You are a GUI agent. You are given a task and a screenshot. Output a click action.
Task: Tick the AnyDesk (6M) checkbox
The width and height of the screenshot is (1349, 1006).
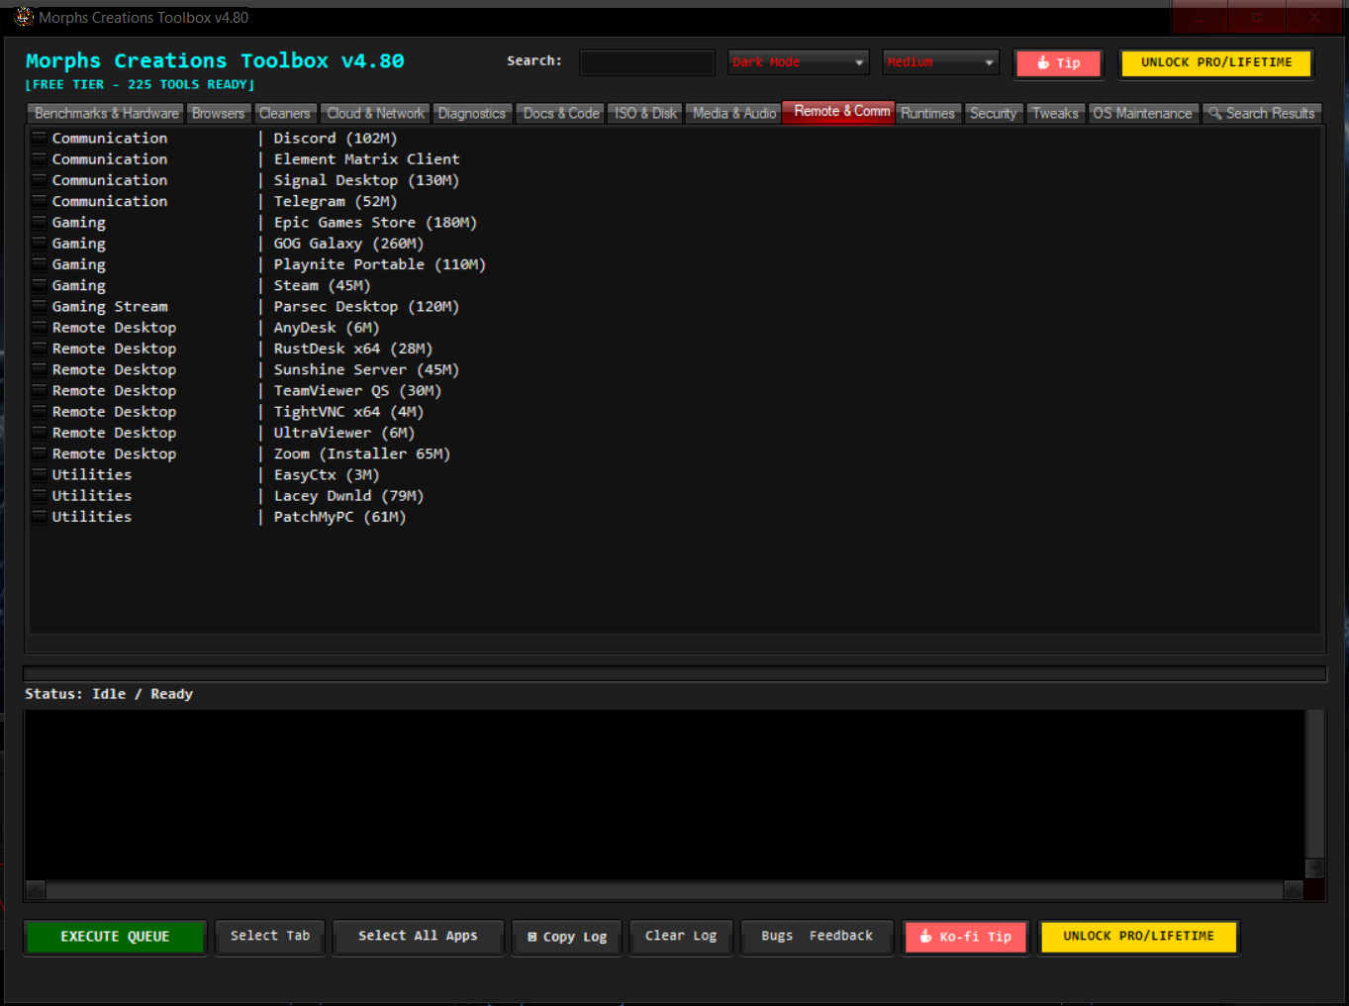click(x=40, y=327)
